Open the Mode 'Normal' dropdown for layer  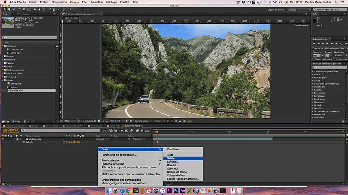102,139
